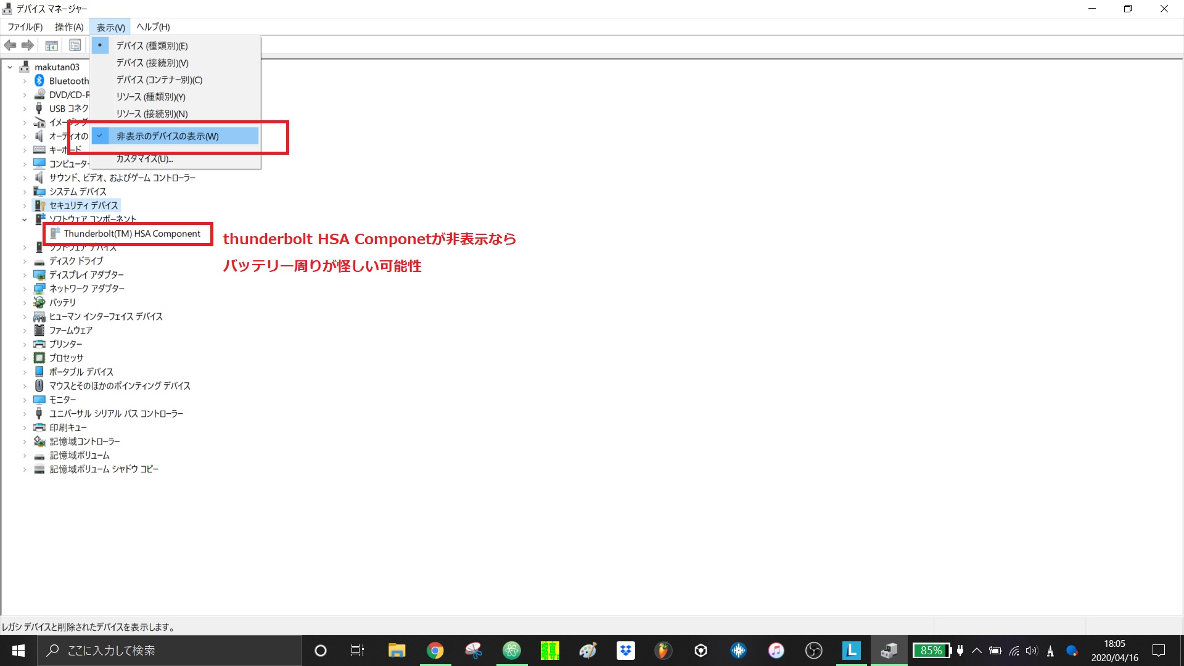Choose カスタマイズ(U)... from the menu

(x=144, y=159)
